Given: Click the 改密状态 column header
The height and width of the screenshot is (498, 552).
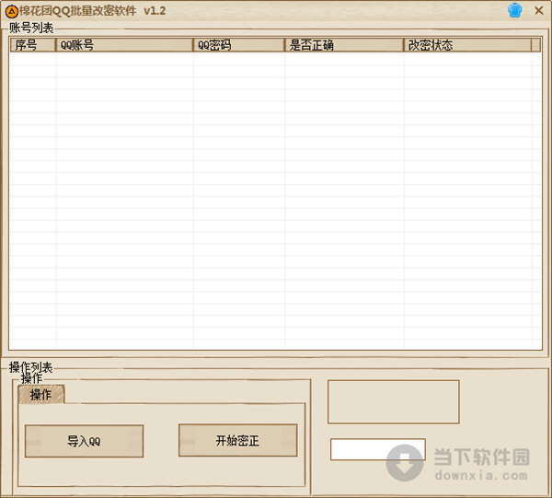Looking at the screenshot, I should click(467, 45).
